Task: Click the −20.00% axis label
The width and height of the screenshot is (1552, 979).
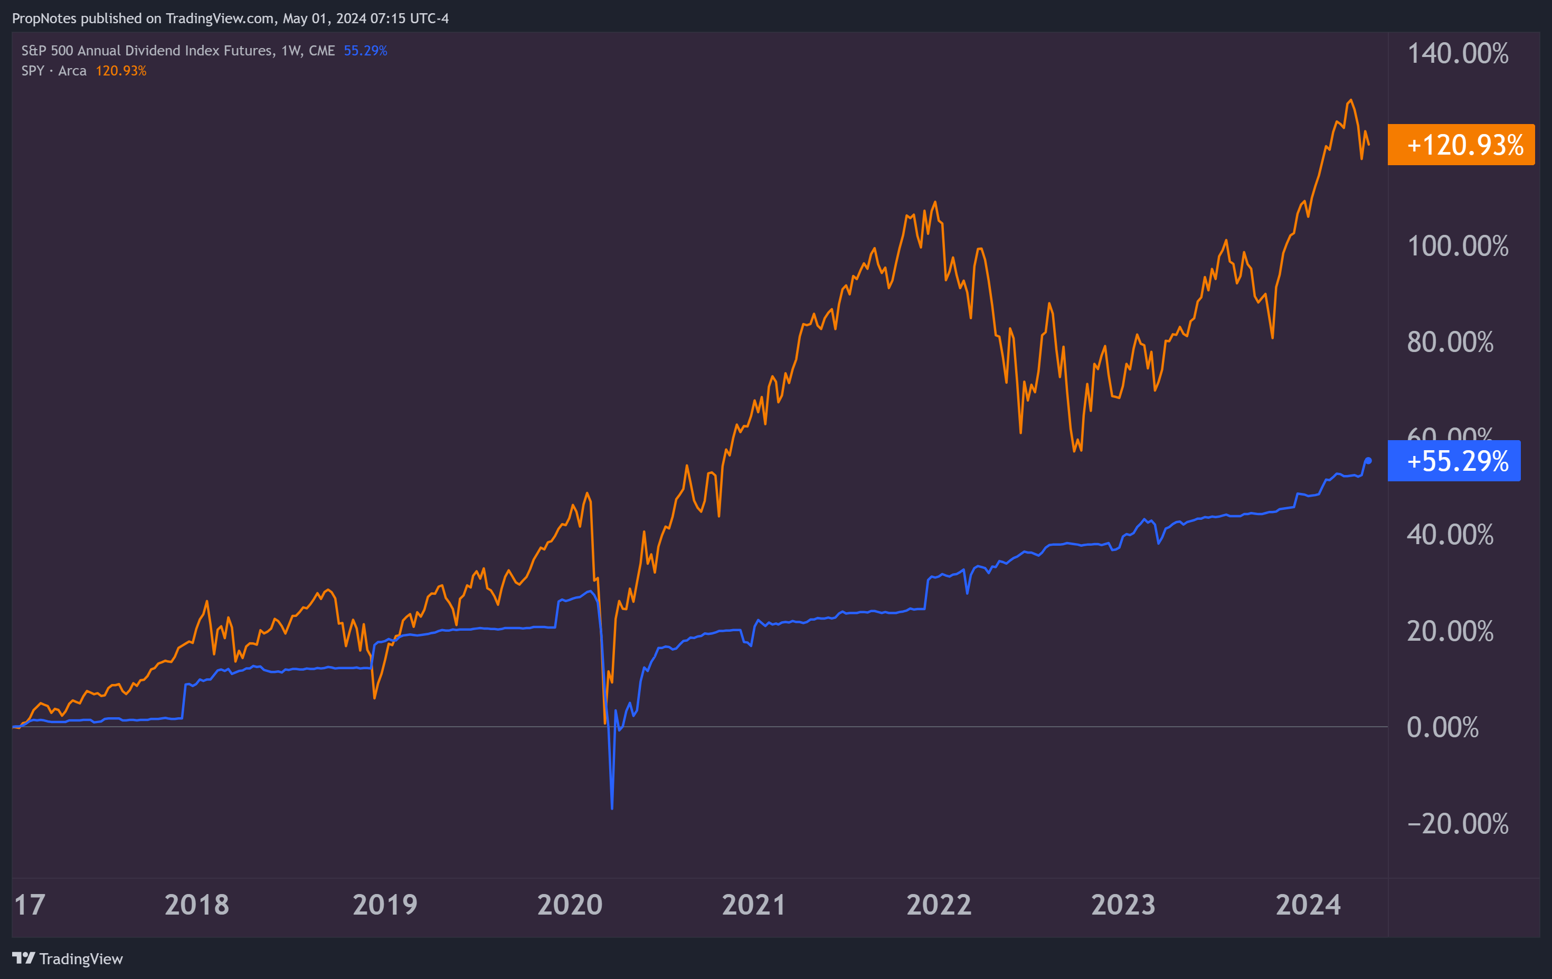Action: [1458, 824]
